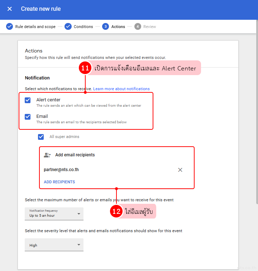Viewport: 258px width, 271px height.
Task: Uncheck the Email notification checkbox
Action: pos(28,117)
